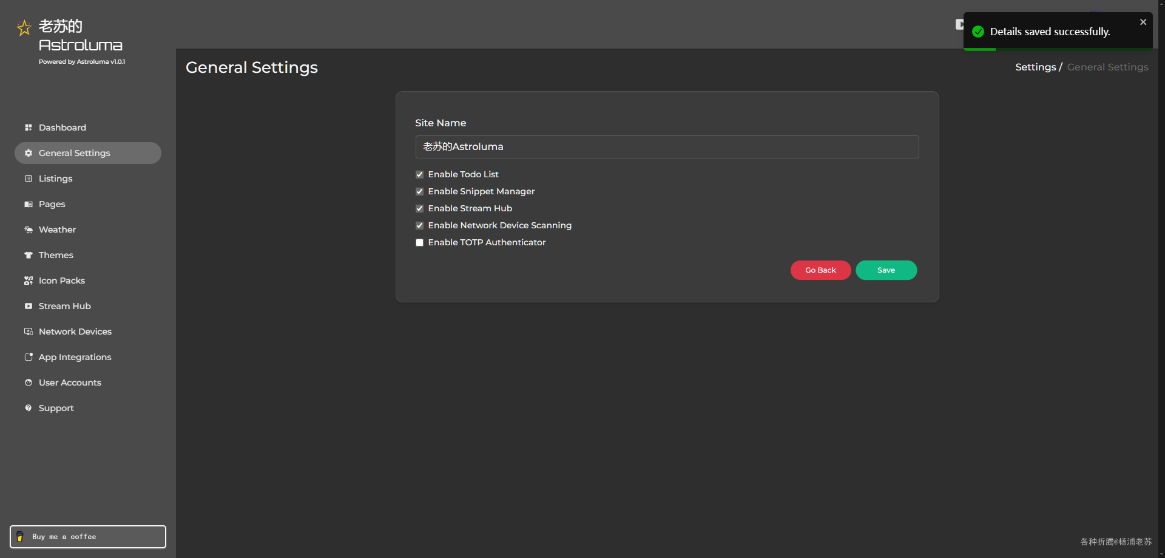Open Listings via its list icon
Viewport: 1165px width, 558px height.
29,179
